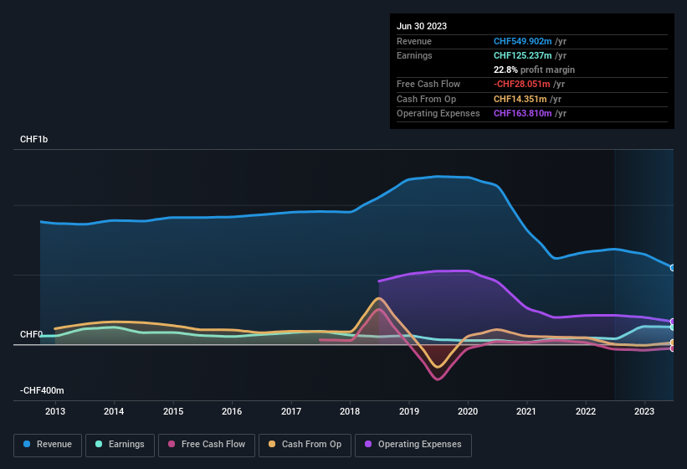The height and width of the screenshot is (469, 687).
Task: Toggle the Revenue legend button
Action: pos(48,445)
